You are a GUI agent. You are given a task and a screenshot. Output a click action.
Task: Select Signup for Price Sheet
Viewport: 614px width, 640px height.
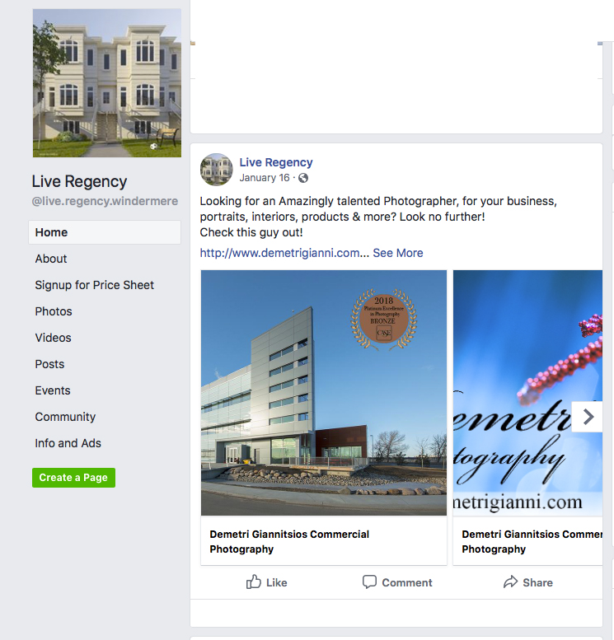click(95, 285)
